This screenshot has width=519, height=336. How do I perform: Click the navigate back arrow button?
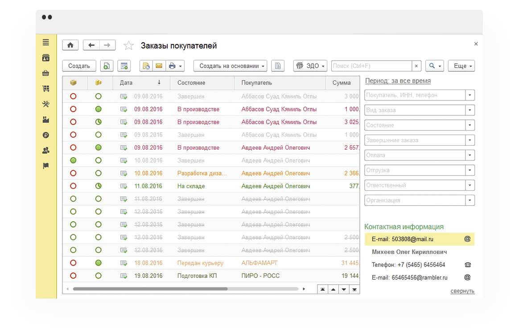(x=91, y=45)
